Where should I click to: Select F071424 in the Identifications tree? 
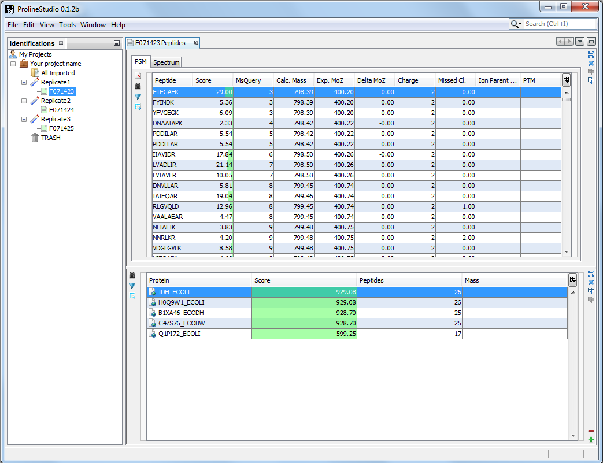coord(61,110)
